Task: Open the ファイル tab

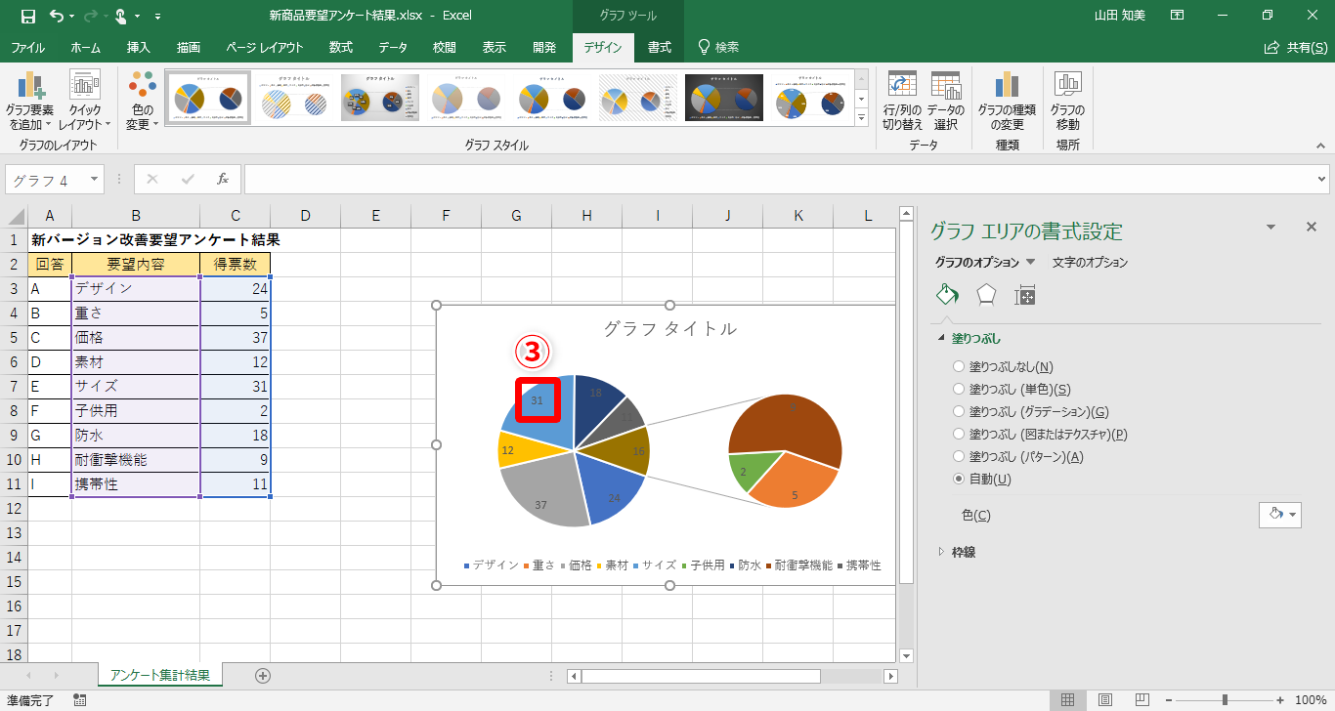Action: point(27,47)
